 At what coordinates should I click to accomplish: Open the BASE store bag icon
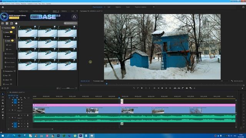click(74, 17)
